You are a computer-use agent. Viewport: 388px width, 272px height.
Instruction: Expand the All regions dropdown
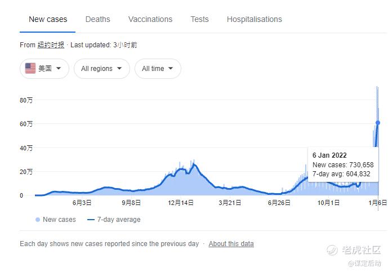tap(102, 69)
